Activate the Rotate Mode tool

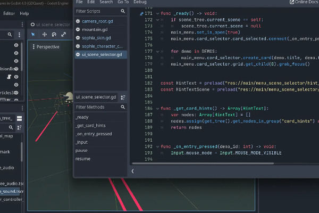(x=54, y=35)
